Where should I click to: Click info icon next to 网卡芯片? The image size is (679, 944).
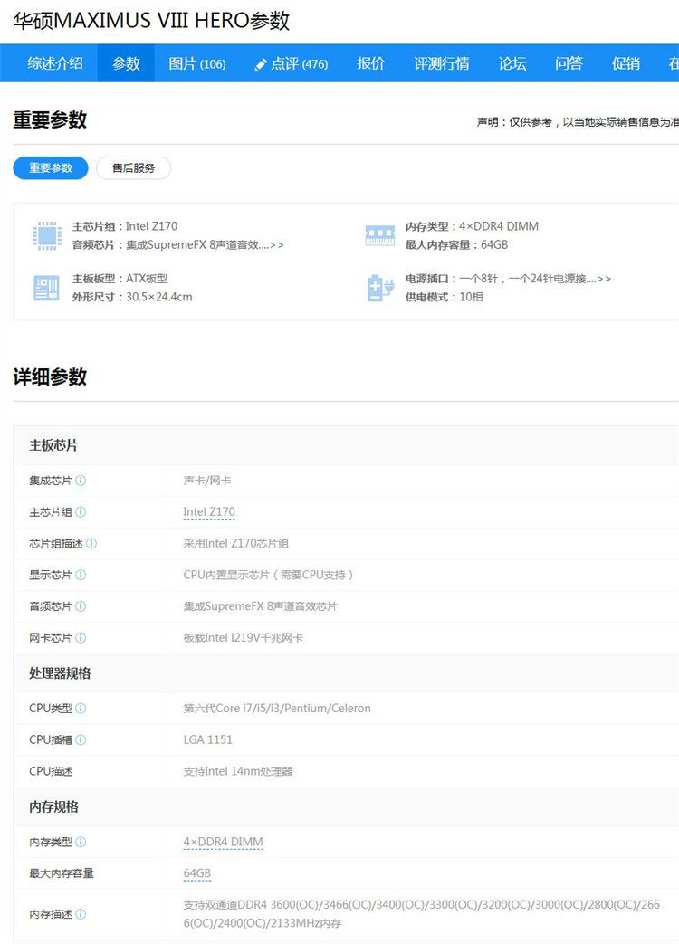81,637
